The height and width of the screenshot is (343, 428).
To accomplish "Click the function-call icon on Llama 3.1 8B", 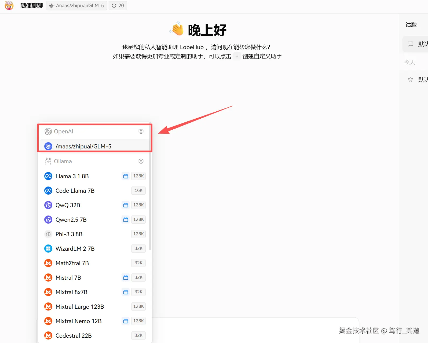I will [126, 176].
